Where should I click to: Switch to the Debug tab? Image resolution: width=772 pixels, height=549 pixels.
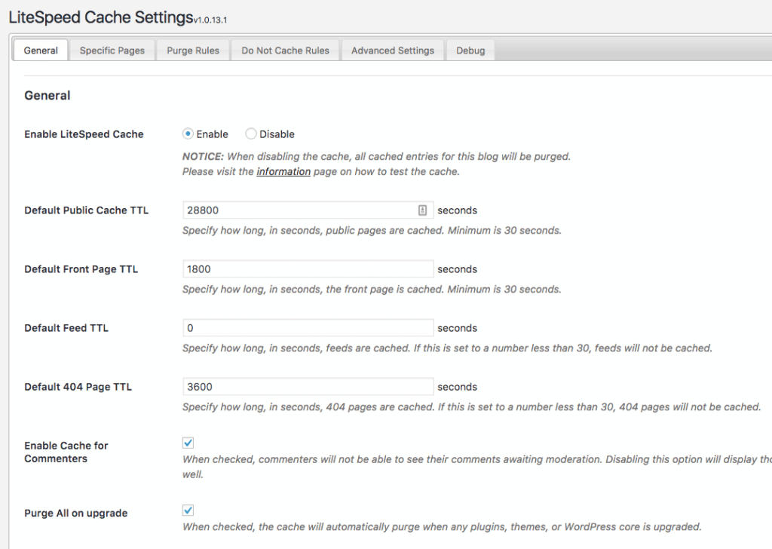470,51
